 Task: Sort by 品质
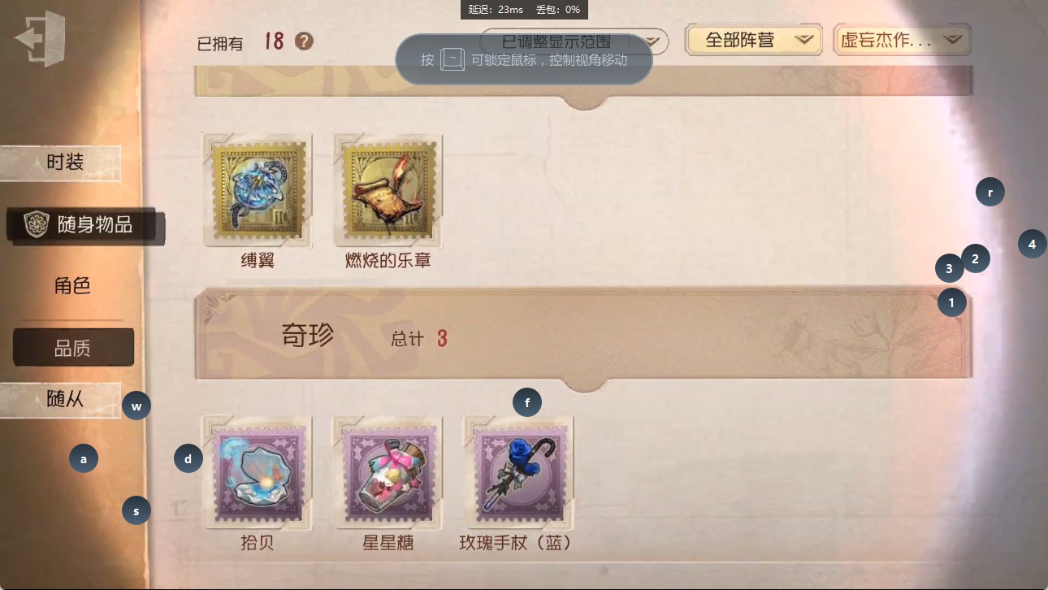(x=73, y=348)
